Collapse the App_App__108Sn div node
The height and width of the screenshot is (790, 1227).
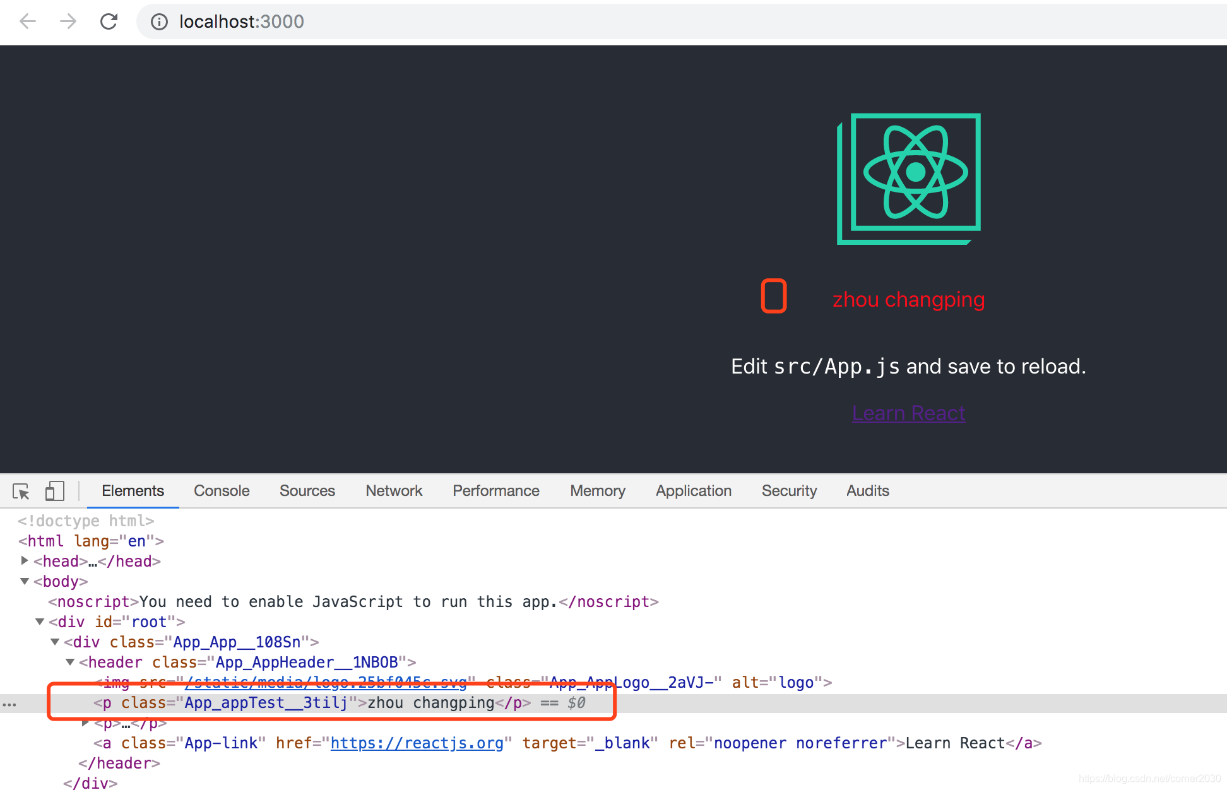point(55,642)
